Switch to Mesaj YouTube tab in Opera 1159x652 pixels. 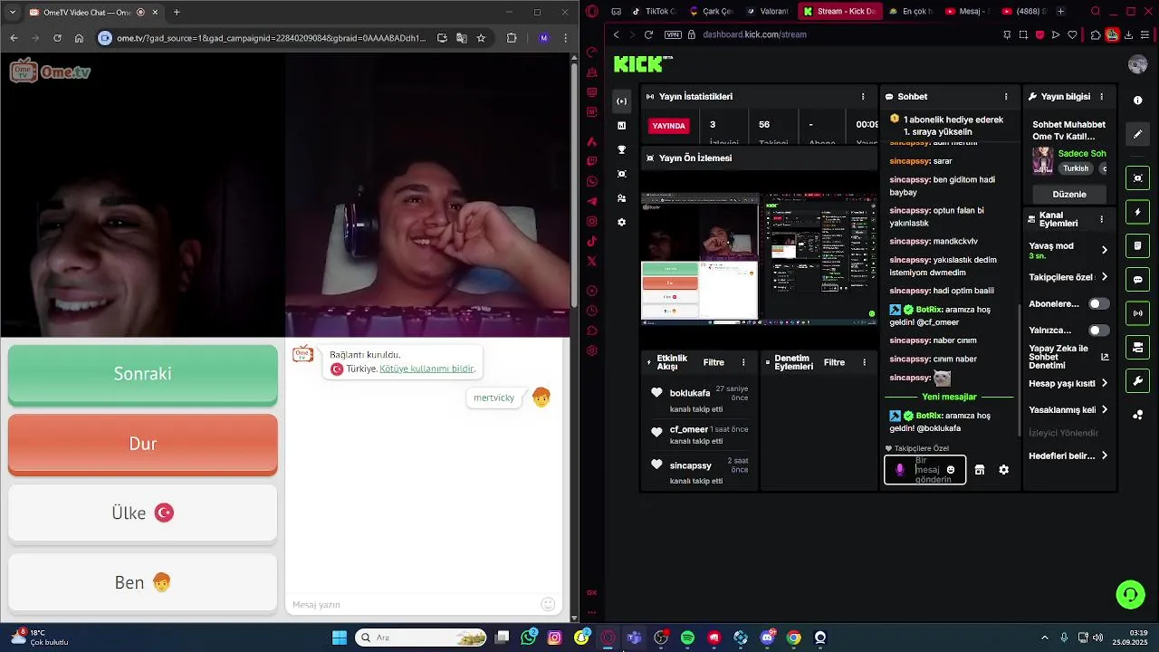(965, 11)
